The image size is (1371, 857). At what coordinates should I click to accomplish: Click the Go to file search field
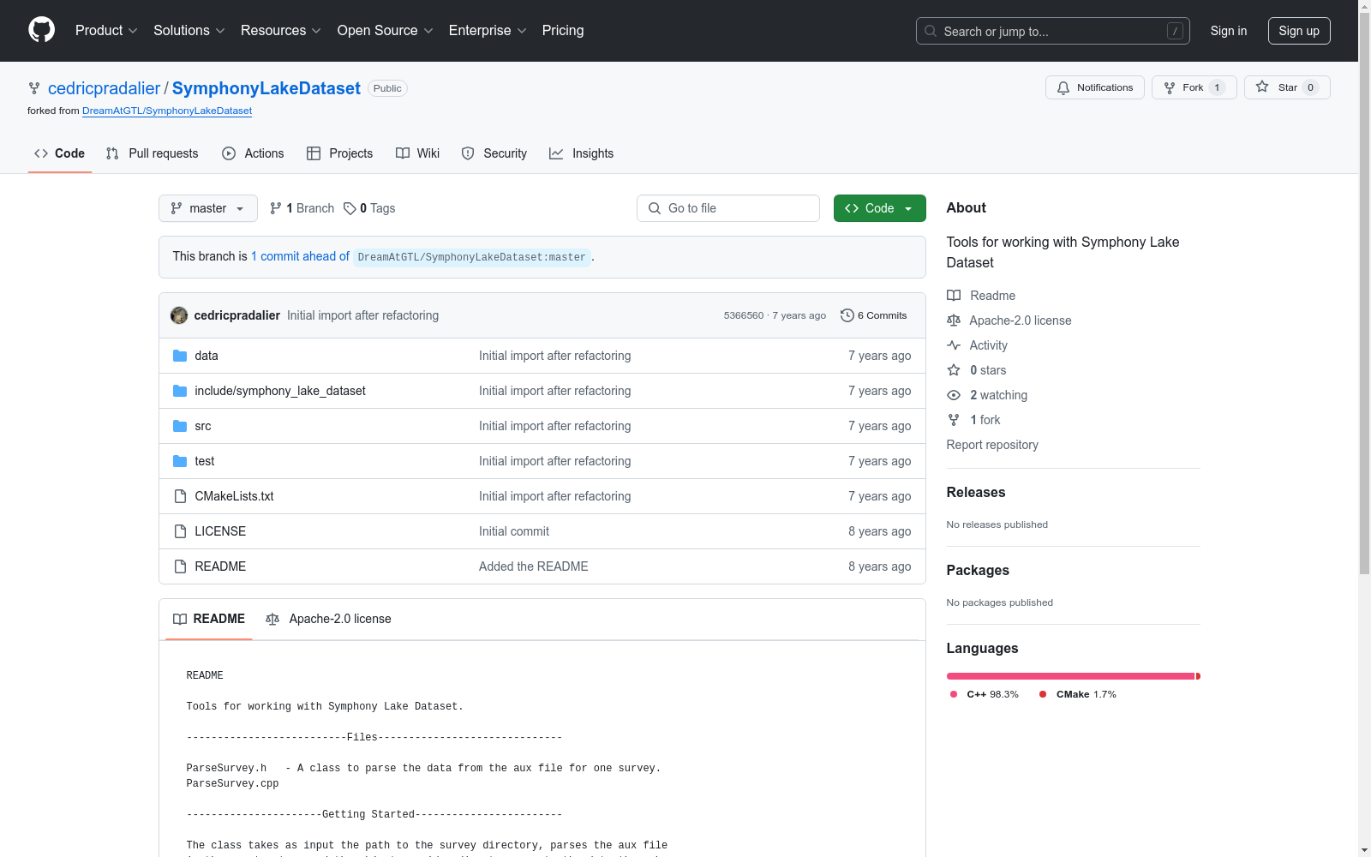[x=728, y=208]
